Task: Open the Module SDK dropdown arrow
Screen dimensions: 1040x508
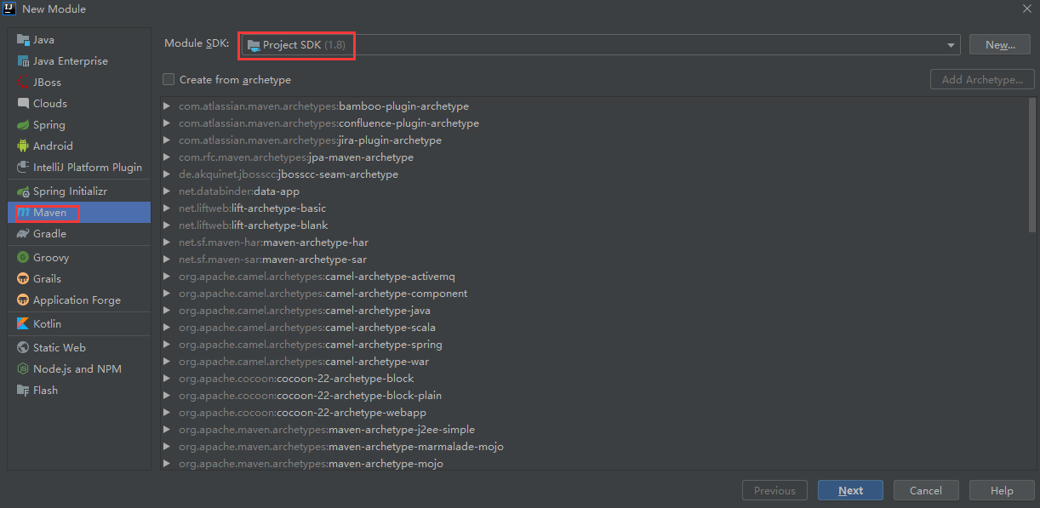Action: point(951,45)
